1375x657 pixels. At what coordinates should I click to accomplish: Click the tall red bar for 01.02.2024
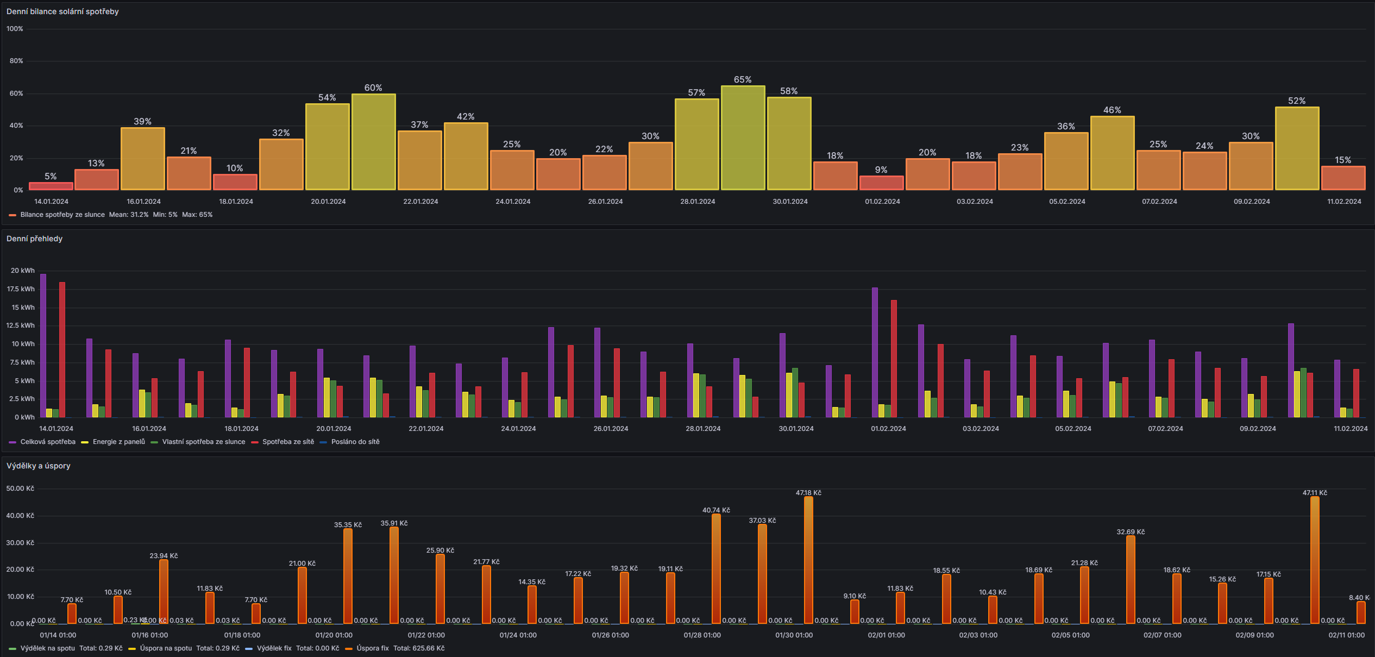tap(894, 359)
